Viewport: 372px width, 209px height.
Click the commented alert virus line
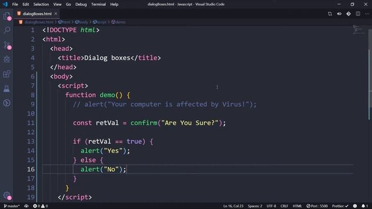(164, 105)
